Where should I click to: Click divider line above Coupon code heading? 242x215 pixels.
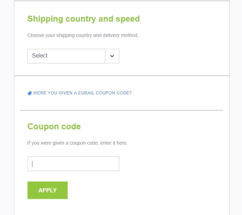click(x=122, y=110)
